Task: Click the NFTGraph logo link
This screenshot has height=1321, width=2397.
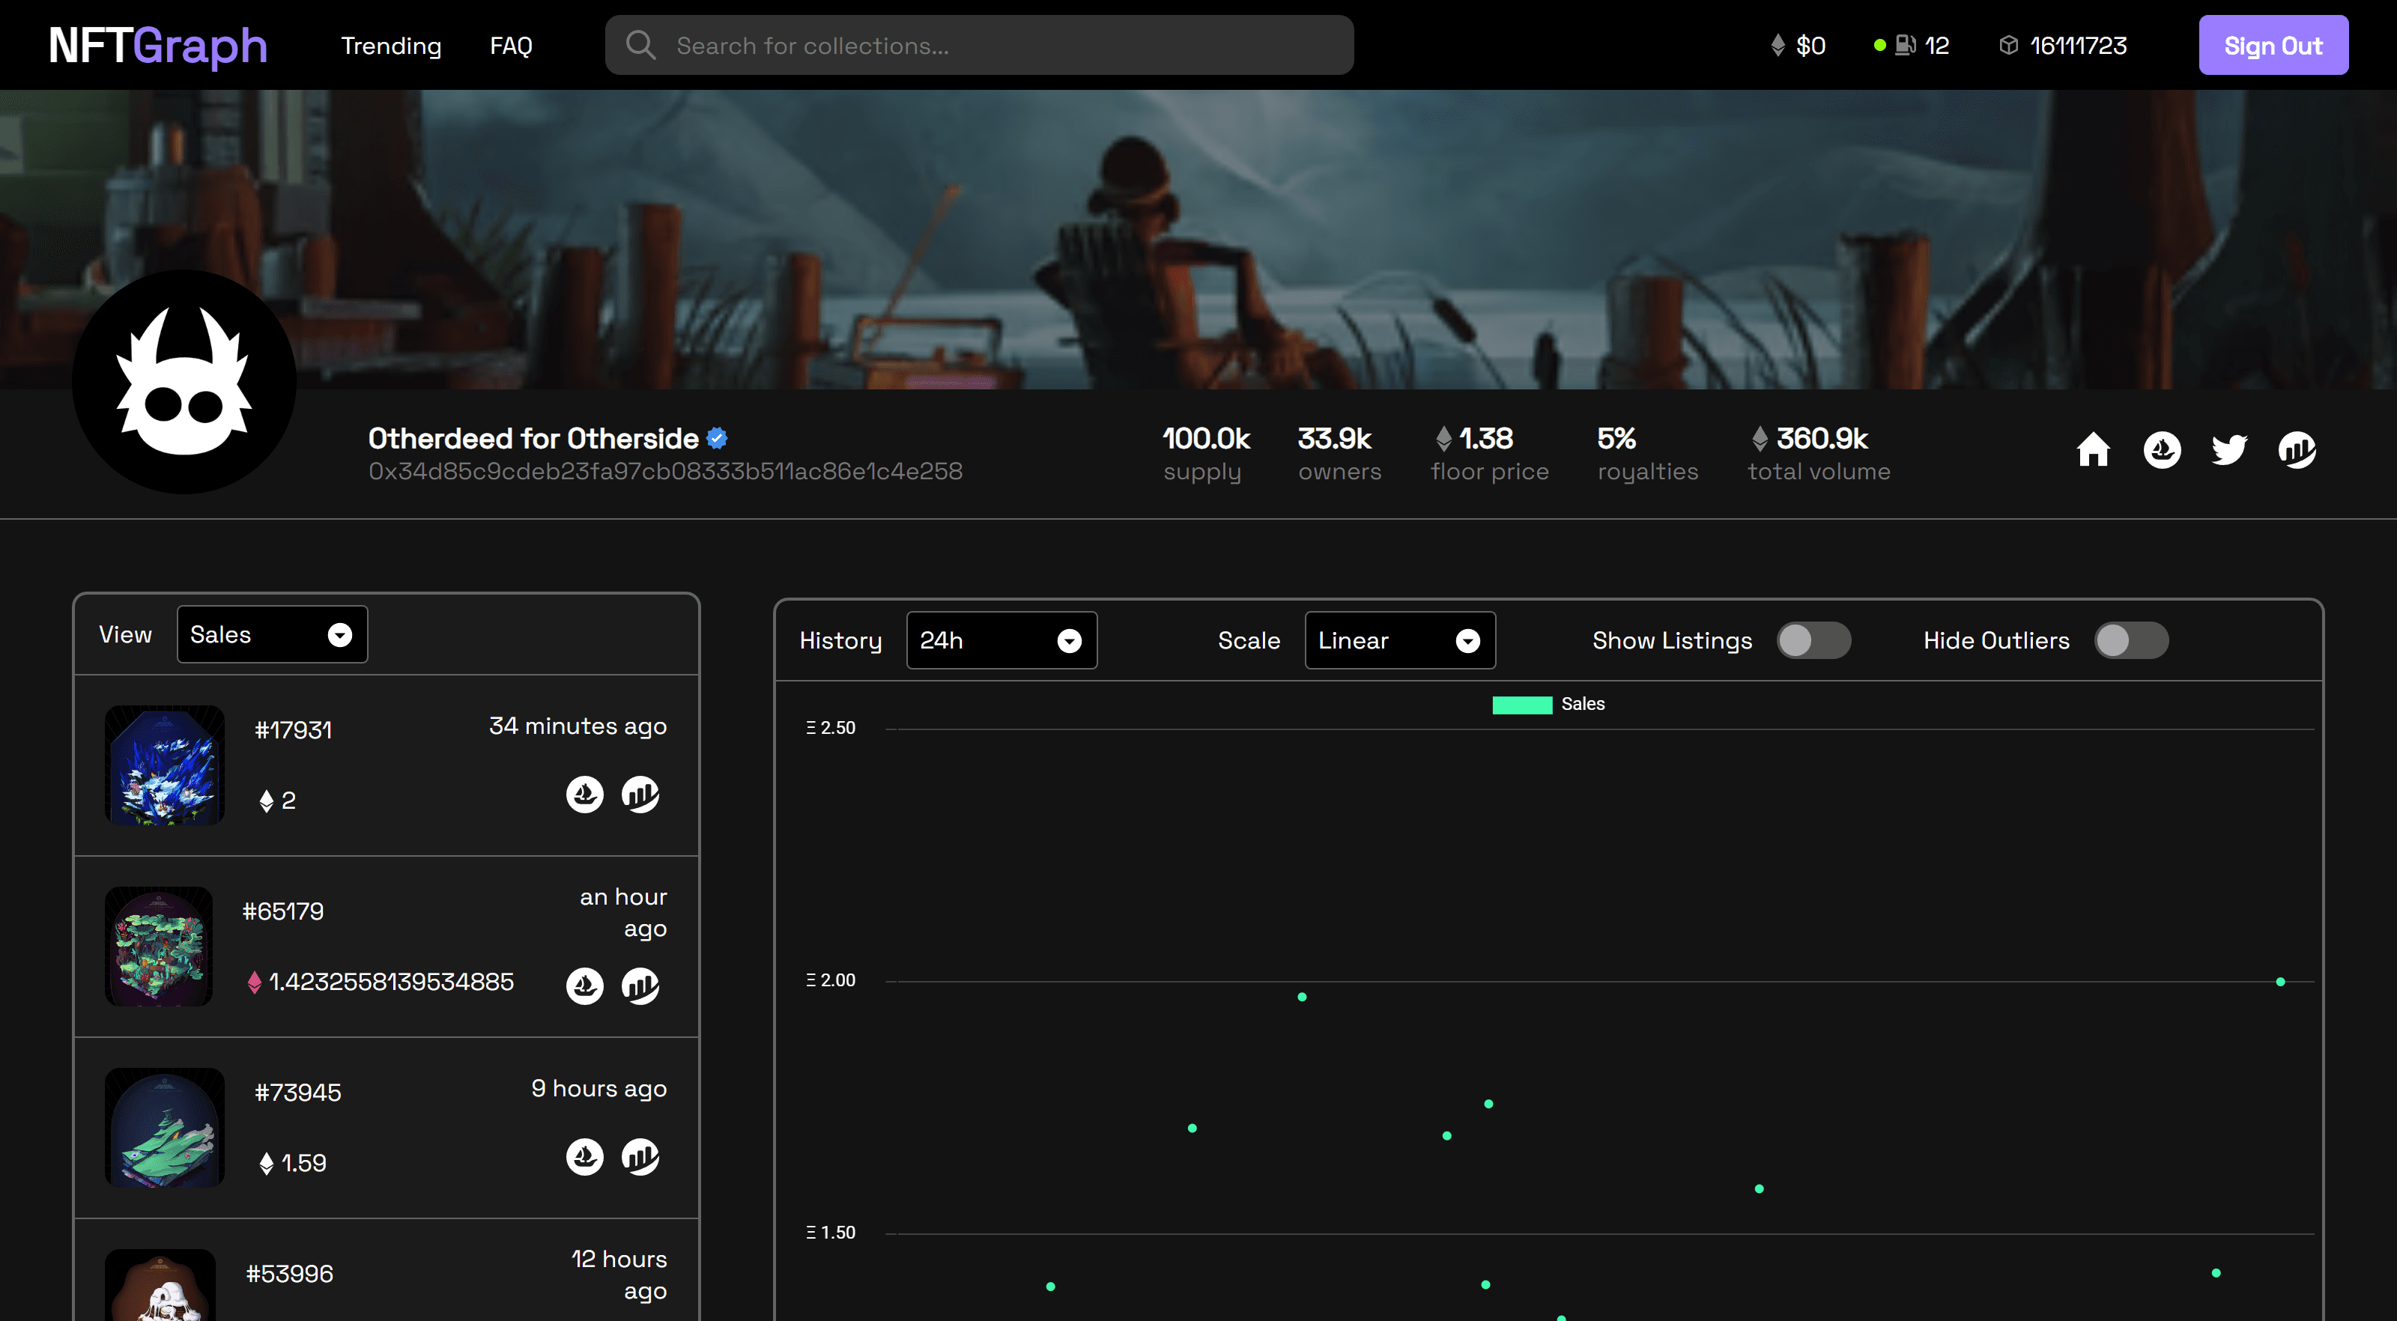Action: 157,46
